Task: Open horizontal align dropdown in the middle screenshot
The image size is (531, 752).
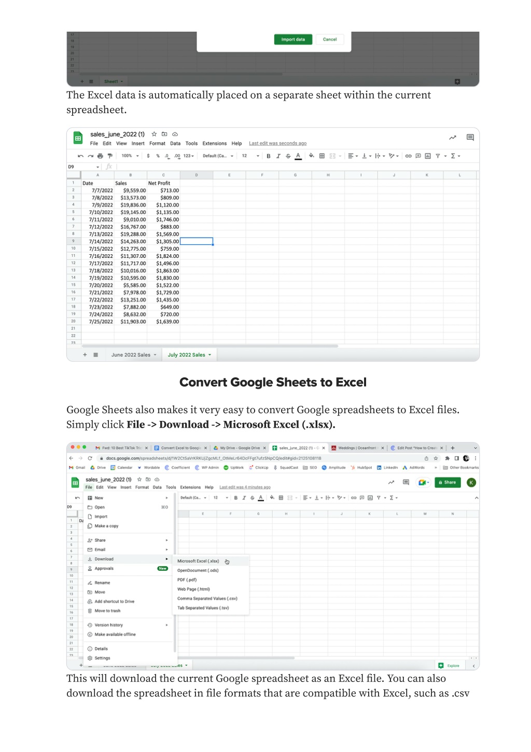Action: (353, 156)
